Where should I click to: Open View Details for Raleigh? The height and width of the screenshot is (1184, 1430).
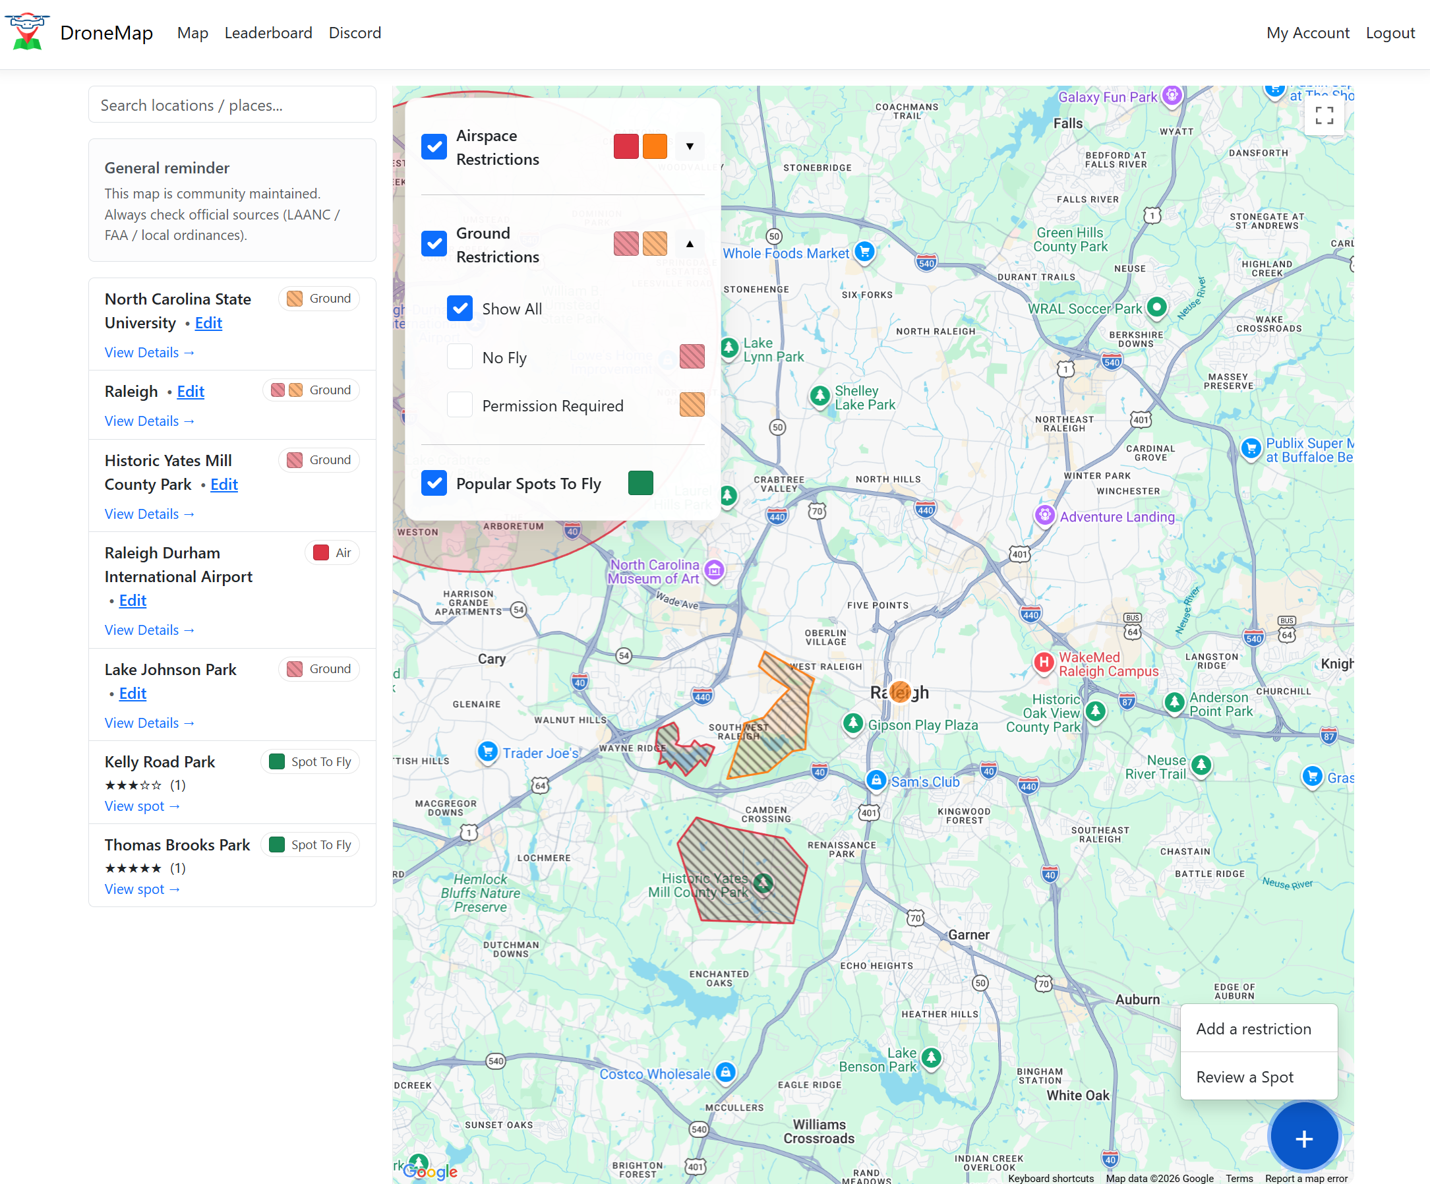[x=150, y=421]
